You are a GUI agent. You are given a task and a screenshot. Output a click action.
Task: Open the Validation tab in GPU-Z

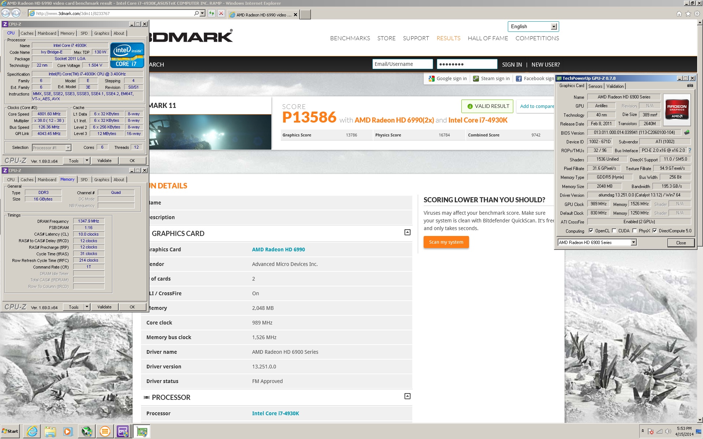pos(615,86)
